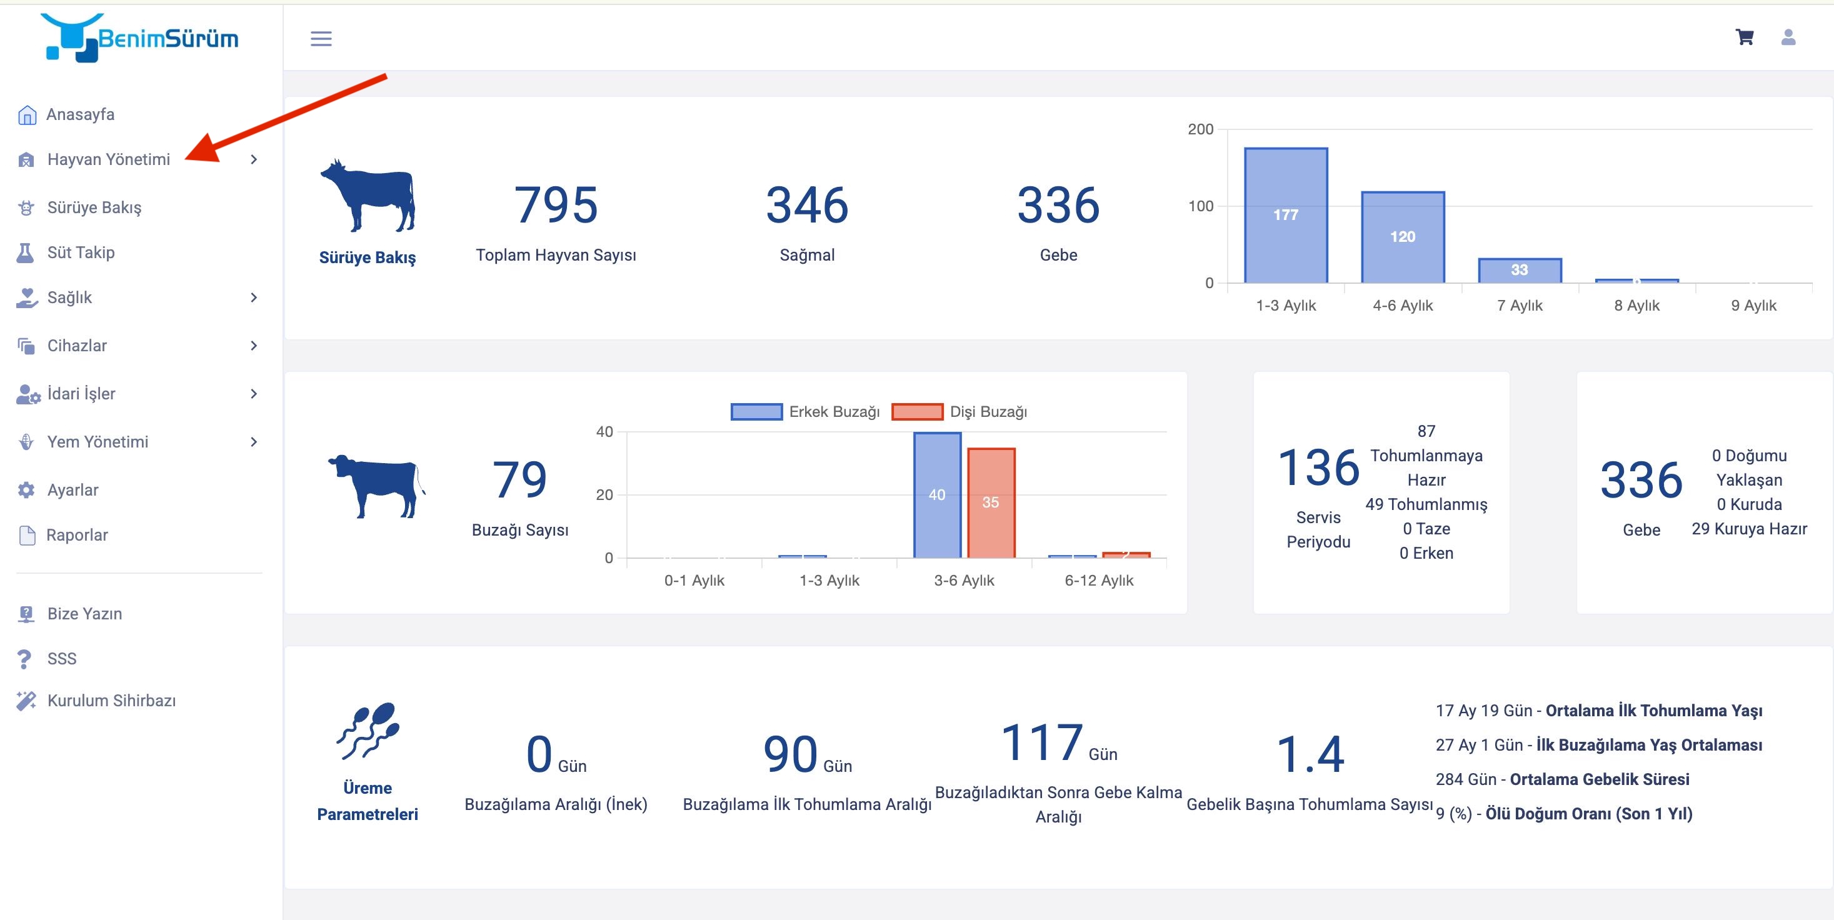Click the Süt Takip flask icon
The width and height of the screenshot is (1834, 920).
pyautogui.click(x=26, y=252)
